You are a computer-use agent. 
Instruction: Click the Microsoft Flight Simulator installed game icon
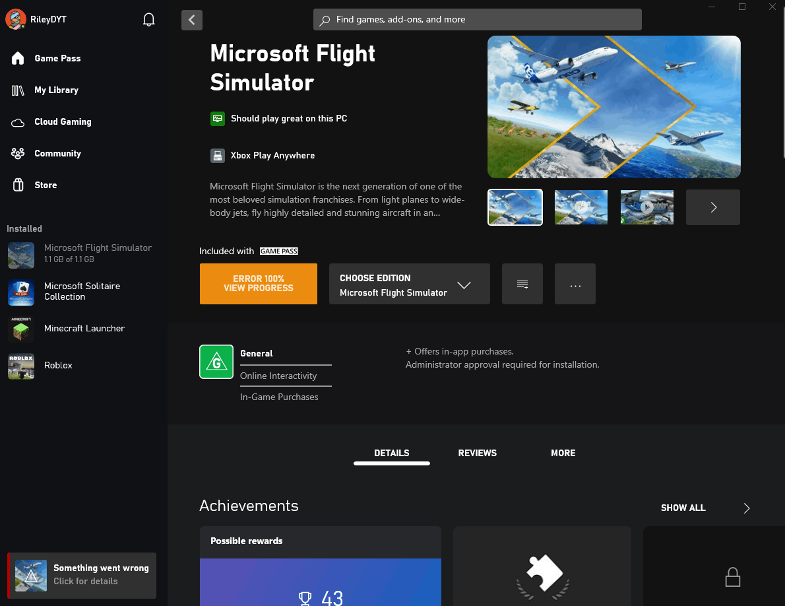pos(21,255)
